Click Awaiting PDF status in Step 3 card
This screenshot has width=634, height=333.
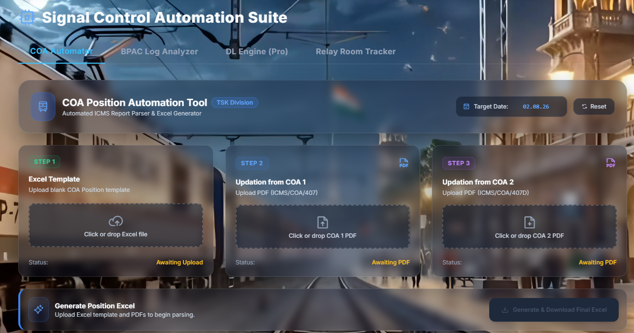click(x=598, y=262)
